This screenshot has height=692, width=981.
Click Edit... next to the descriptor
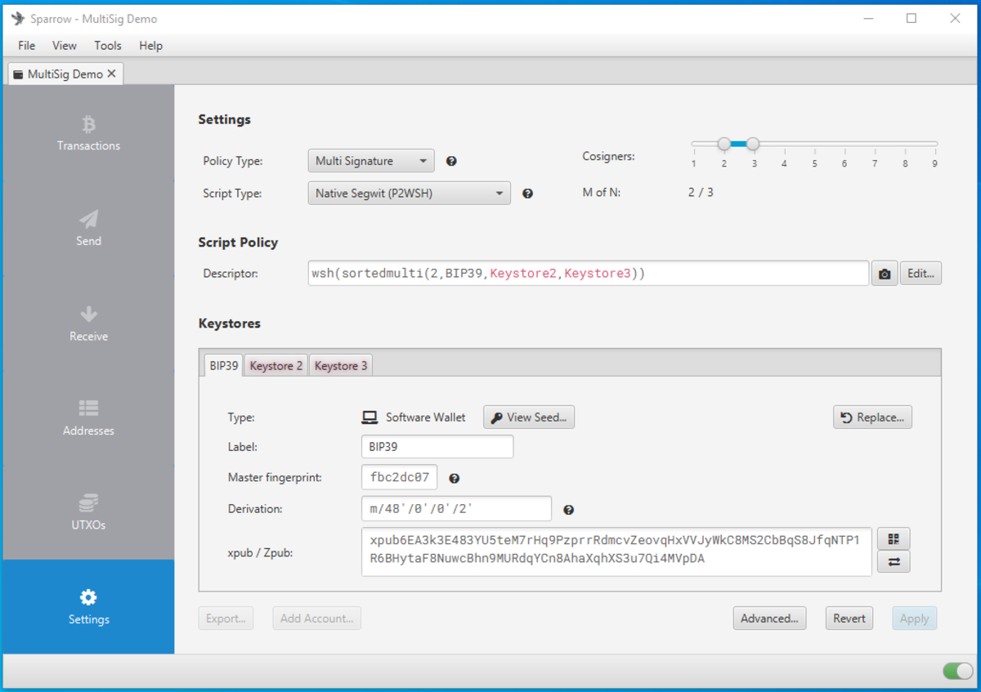tap(921, 274)
